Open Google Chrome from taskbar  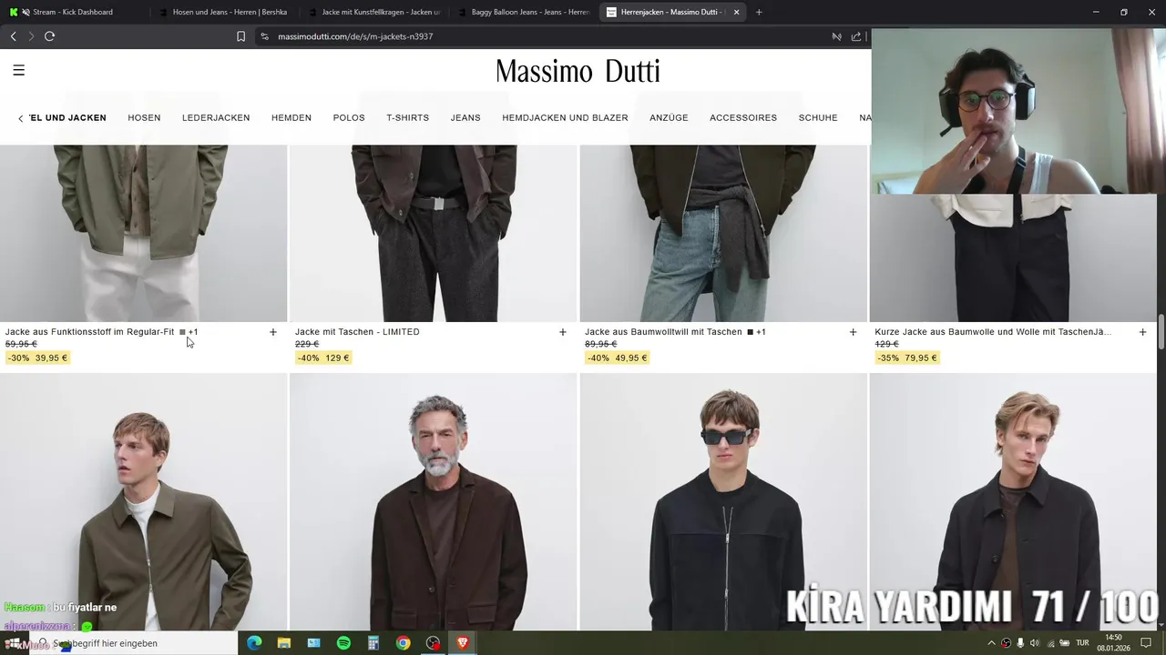[x=403, y=643]
